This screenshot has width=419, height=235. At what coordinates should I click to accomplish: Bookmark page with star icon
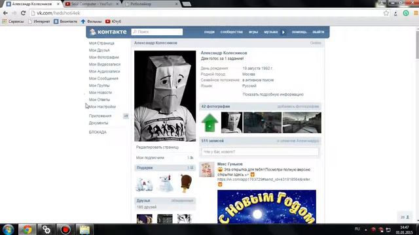386,13
